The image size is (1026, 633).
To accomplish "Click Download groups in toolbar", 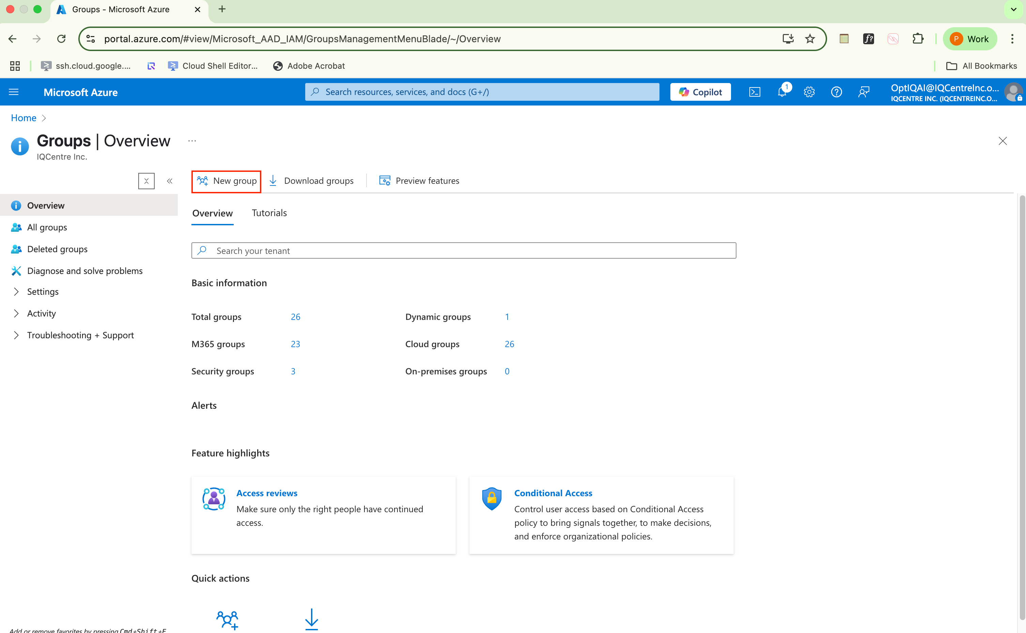I will (311, 181).
